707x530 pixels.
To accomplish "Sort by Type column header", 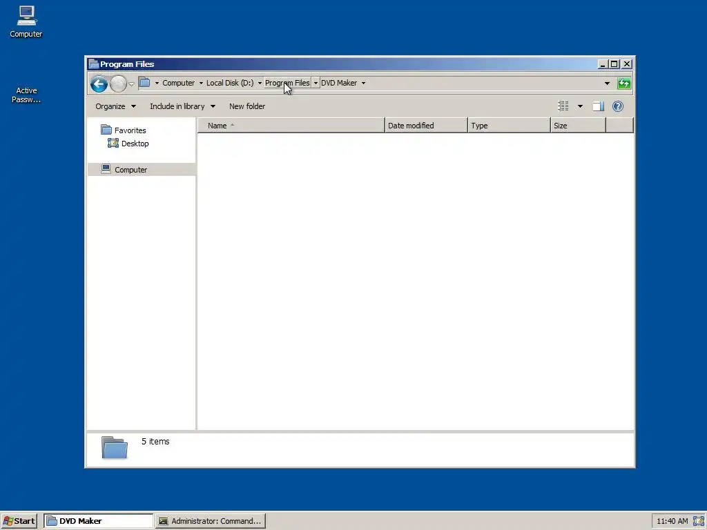I will point(509,126).
